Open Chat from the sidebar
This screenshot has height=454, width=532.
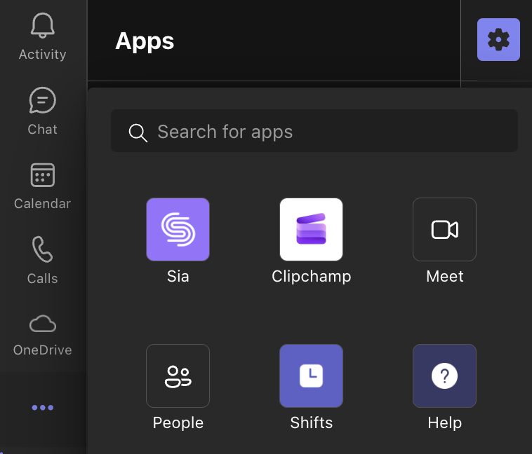(x=42, y=111)
